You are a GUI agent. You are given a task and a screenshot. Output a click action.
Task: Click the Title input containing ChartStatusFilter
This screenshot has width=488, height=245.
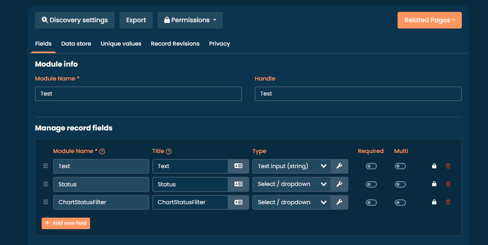[190, 202]
